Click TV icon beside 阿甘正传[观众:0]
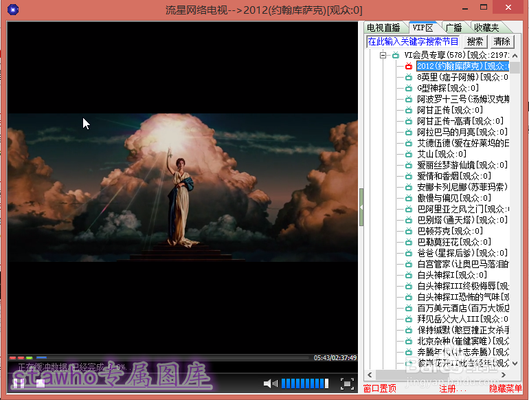529x400 pixels. [409, 110]
